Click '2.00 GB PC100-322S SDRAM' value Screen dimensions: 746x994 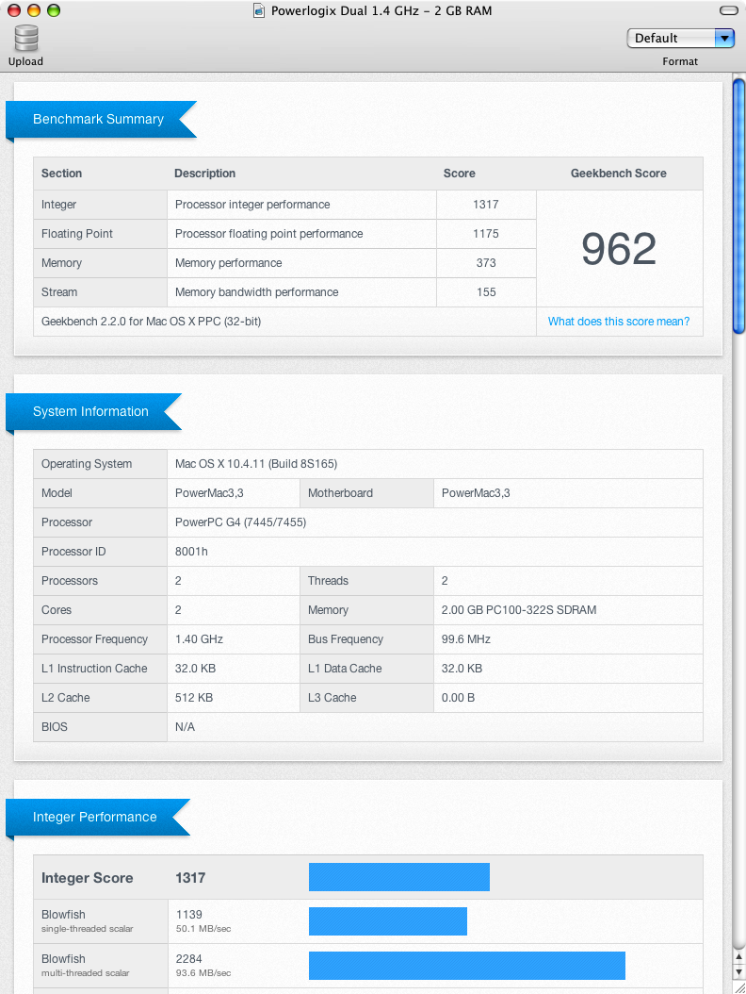click(519, 610)
